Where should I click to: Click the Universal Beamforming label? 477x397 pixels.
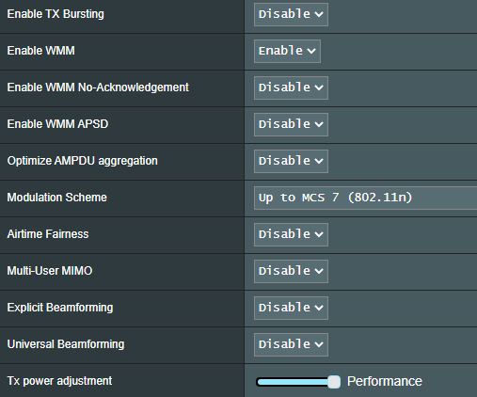coord(66,344)
